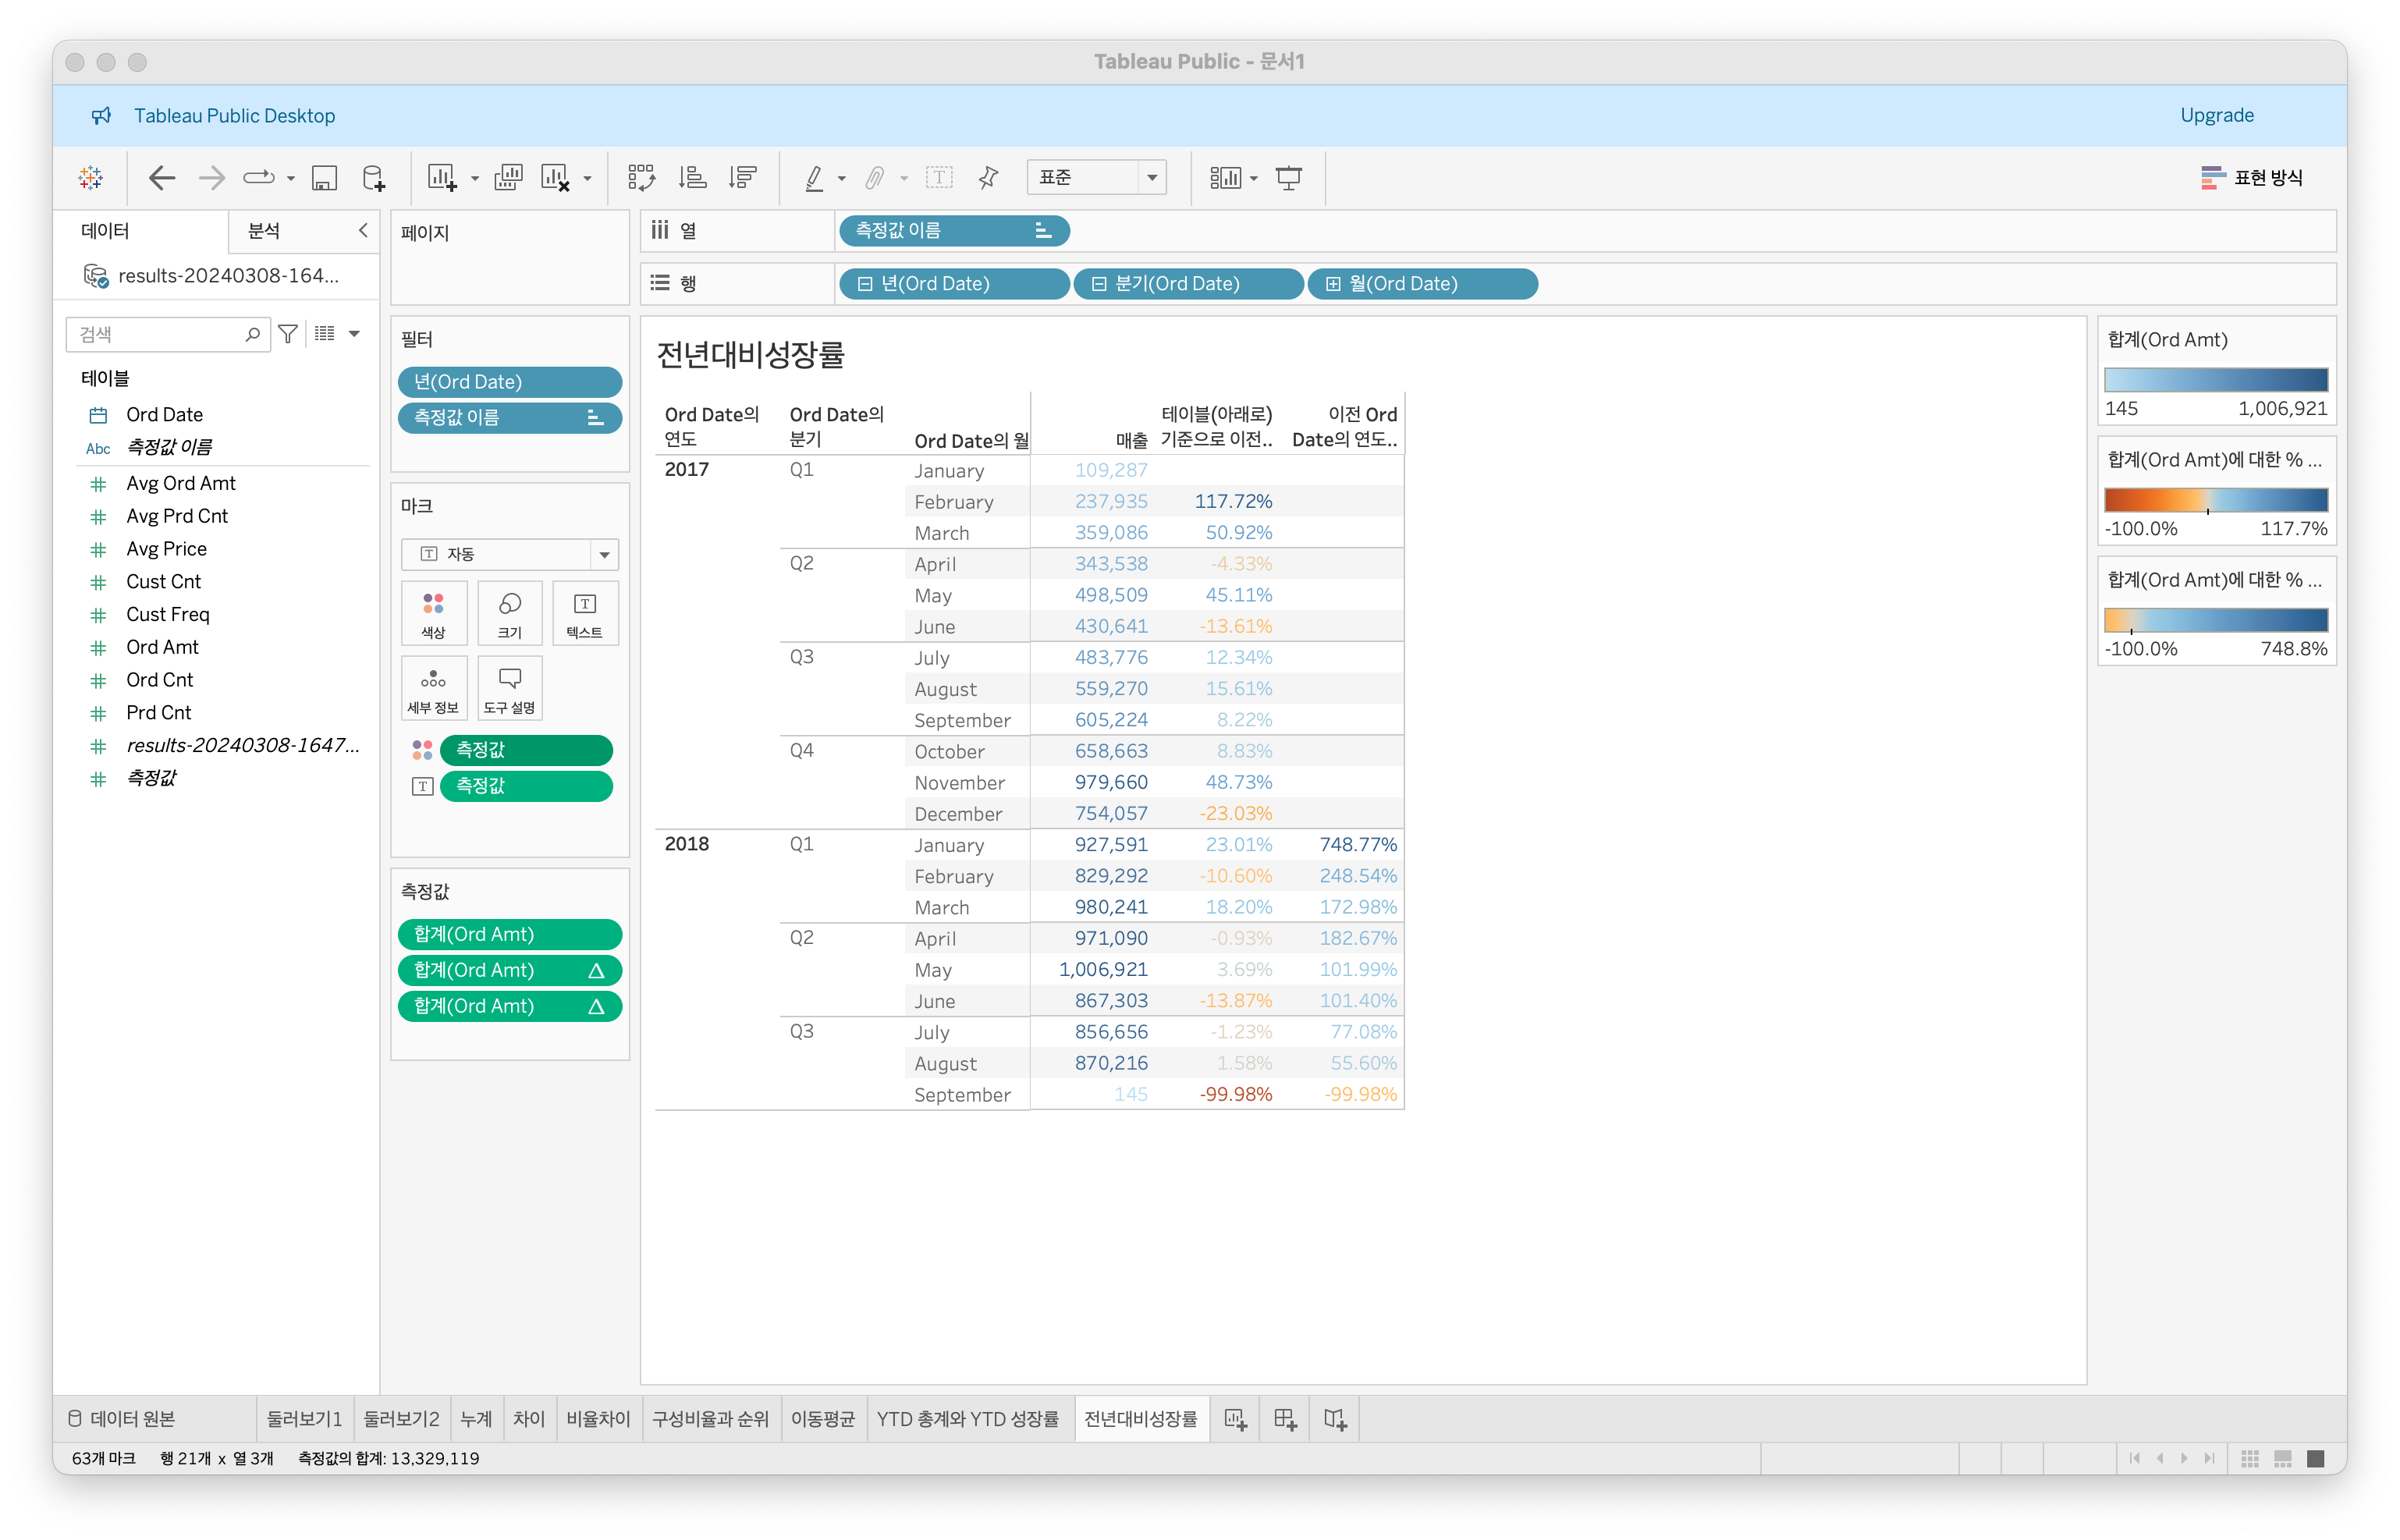The height and width of the screenshot is (1540, 2400).
Task: Open the marks type 자동 dropdown
Action: pos(604,554)
